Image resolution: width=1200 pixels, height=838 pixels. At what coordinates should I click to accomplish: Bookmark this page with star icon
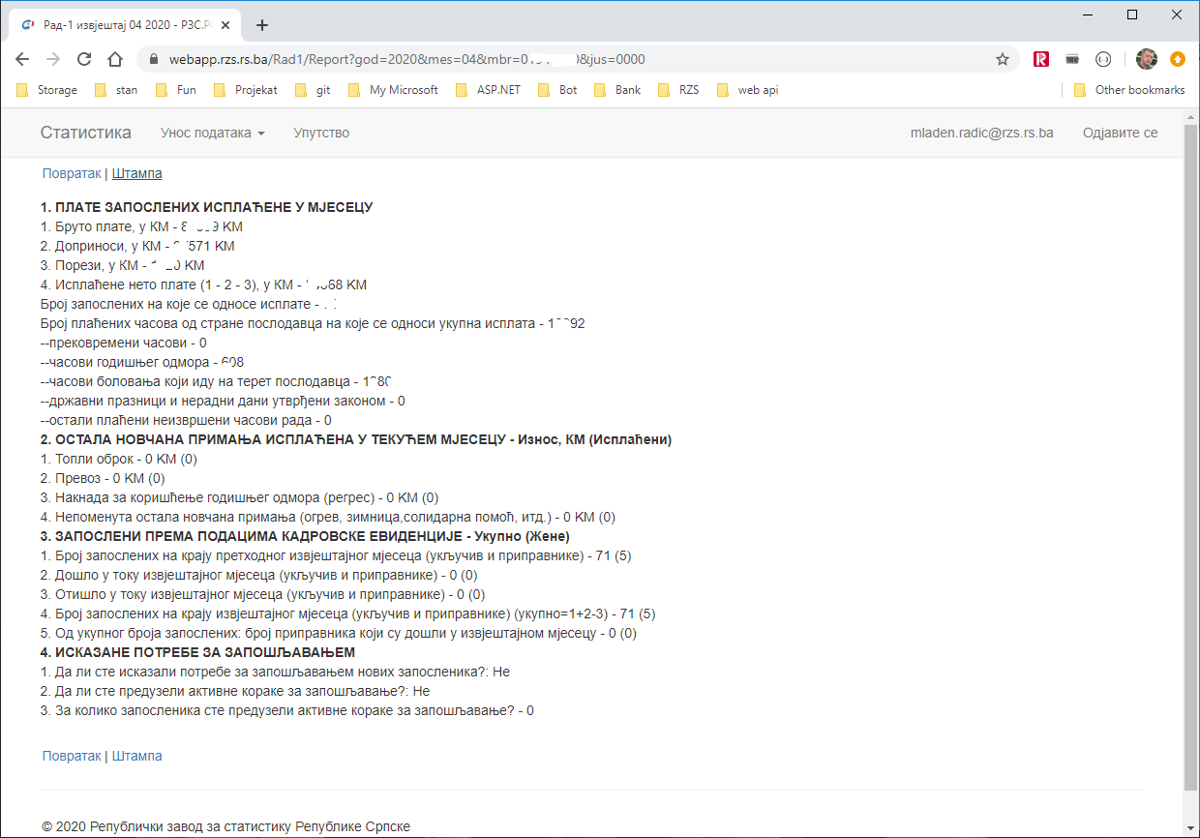coord(1003,59)
